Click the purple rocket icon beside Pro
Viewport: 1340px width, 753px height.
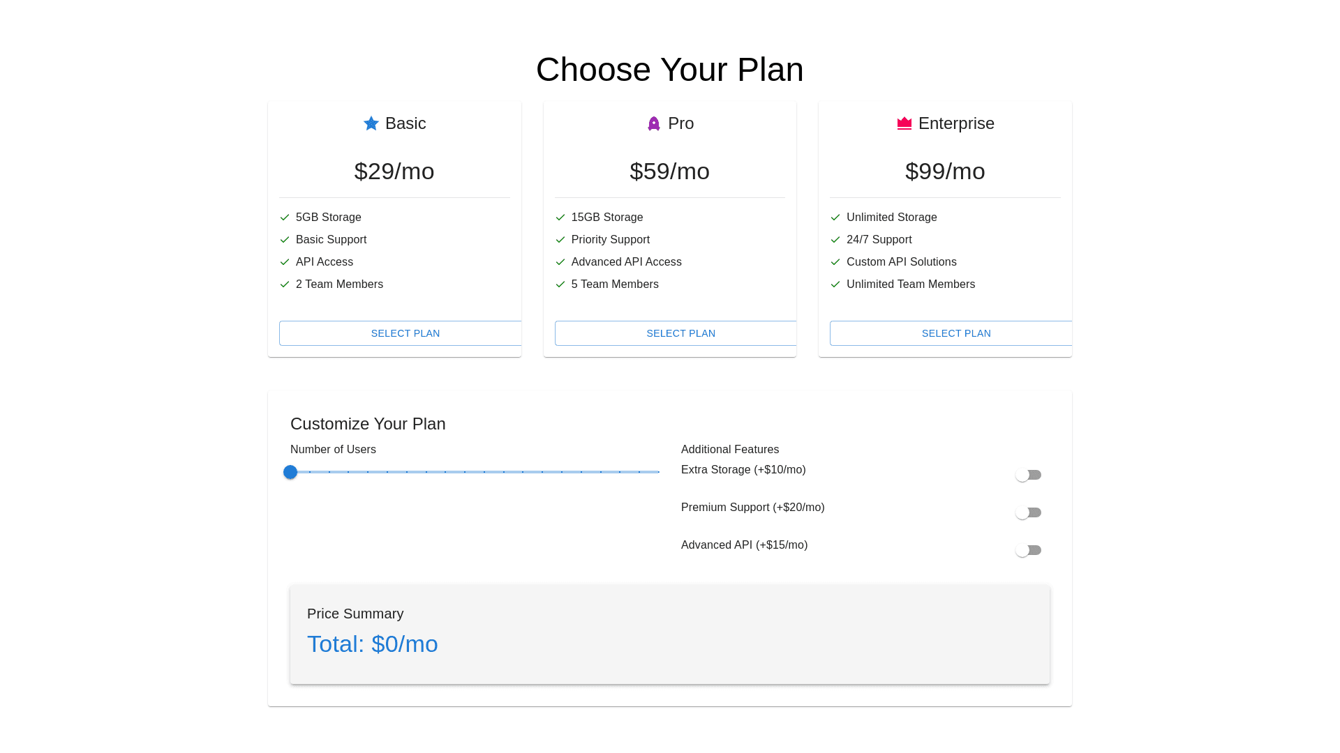[654, 123]
